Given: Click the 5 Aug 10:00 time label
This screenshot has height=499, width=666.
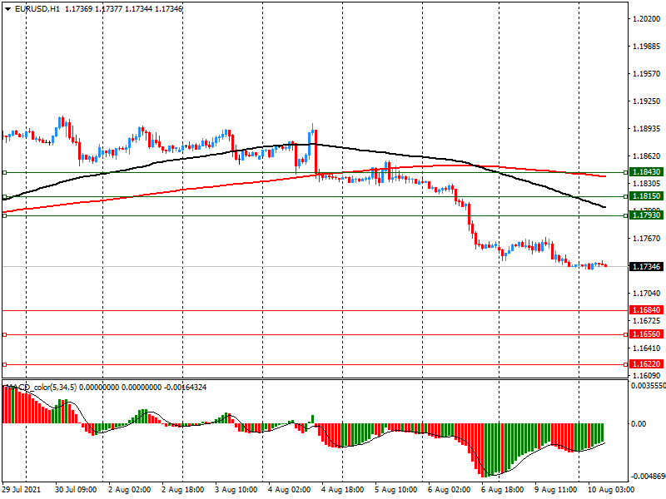Looking at the screenshot, I should (396, 490).
